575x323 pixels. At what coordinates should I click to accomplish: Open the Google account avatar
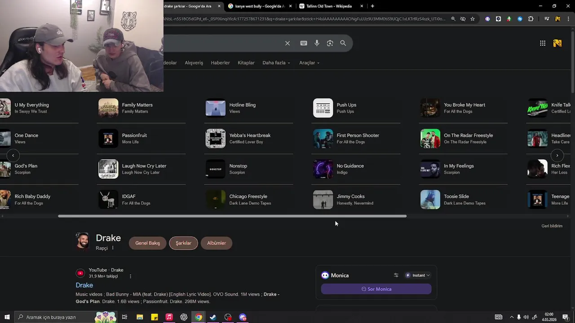pos(557,43)
